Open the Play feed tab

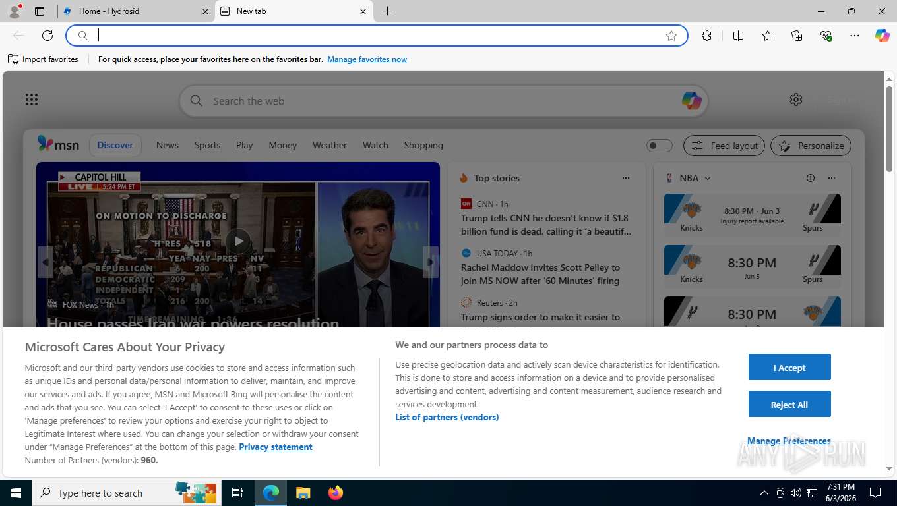point(245,145)
